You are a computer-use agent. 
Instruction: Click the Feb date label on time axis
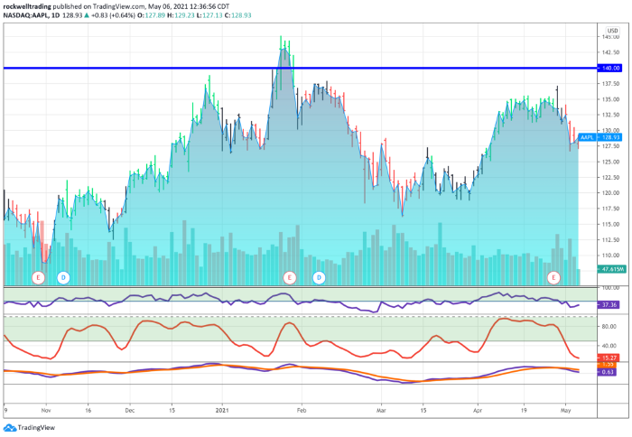point(302,411)
